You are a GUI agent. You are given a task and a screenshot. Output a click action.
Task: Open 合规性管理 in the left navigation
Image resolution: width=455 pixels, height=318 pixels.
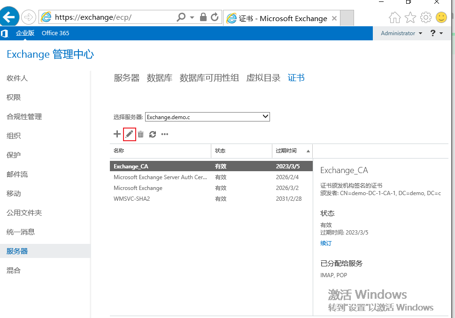[24, 116]
